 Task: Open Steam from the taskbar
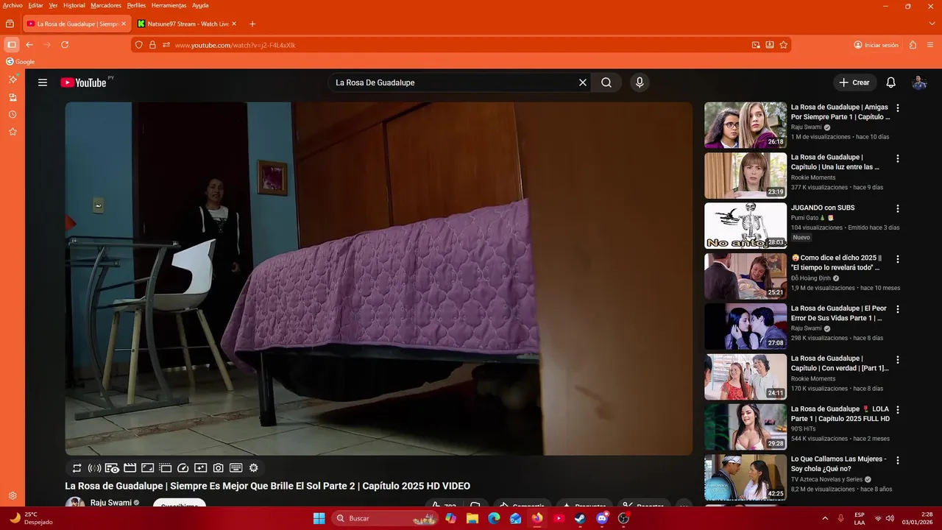click(x=580, y=518)
